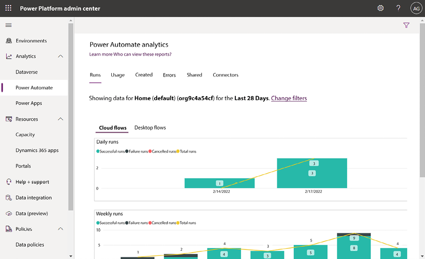Click the 2/14/2022 daily runs bar

(x=219, y=183)
